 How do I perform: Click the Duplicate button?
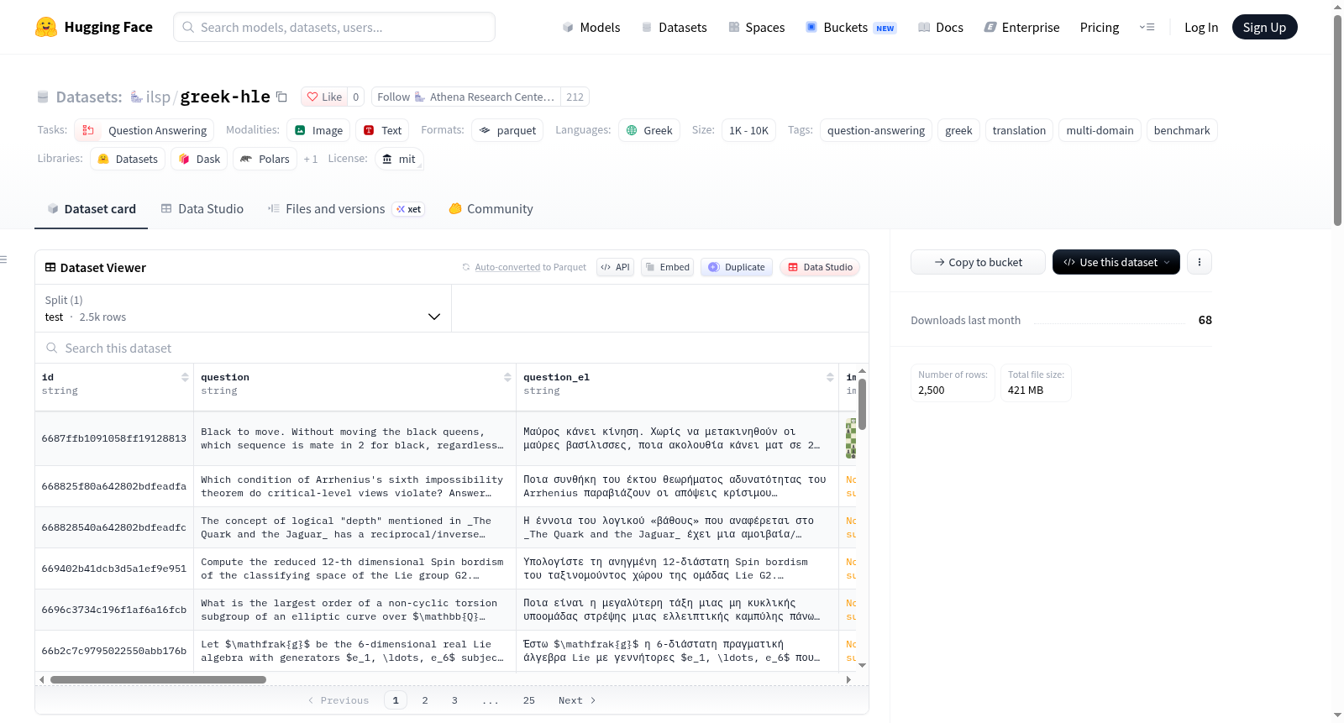(x=737, y=267)
